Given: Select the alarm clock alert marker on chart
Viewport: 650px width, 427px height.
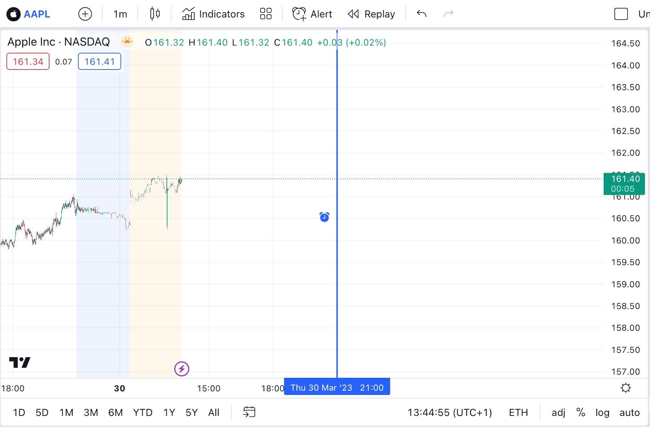Looking at the screenshot, I should 324,217.
